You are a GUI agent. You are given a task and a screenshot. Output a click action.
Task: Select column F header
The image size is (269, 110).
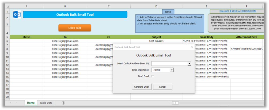coord(247,6)
